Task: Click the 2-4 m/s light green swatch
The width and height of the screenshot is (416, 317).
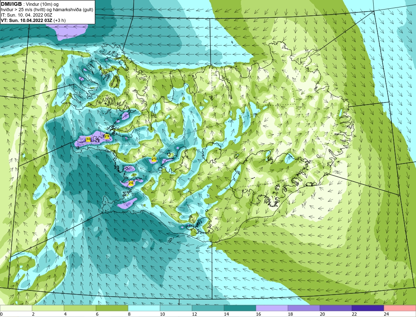Action: click(48, 308)
